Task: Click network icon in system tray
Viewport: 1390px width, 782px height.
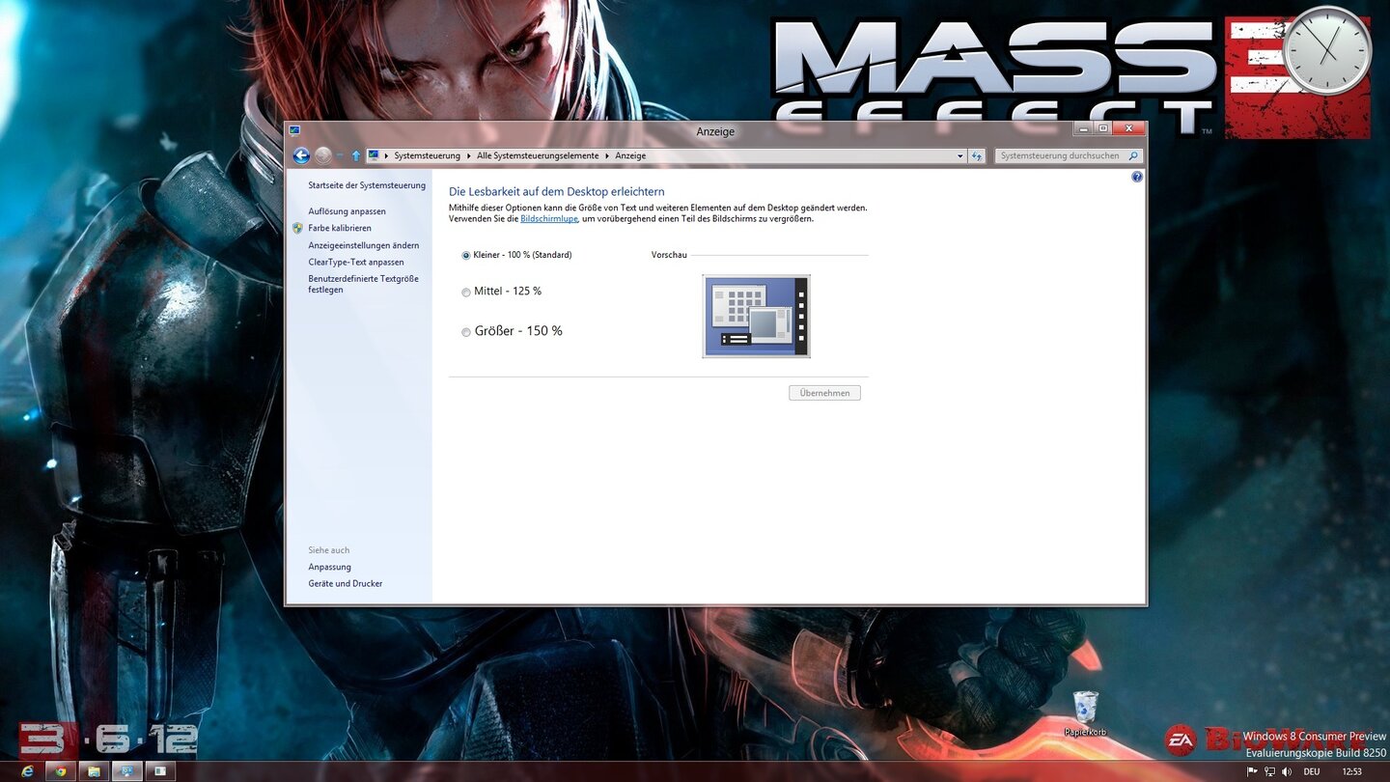Action: click(x=1269, y=771)
